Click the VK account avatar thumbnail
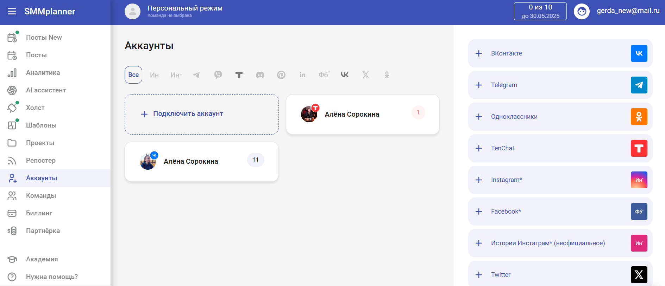Viewport: 665px width, 286px height. coord(148,161)
